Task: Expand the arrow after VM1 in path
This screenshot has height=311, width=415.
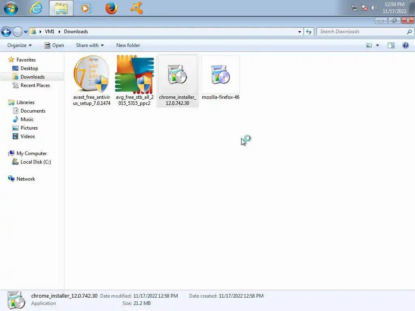Action: (59, 32)
